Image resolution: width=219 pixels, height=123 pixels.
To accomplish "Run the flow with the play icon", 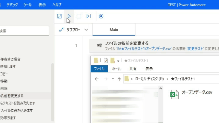I will [69, 16].
